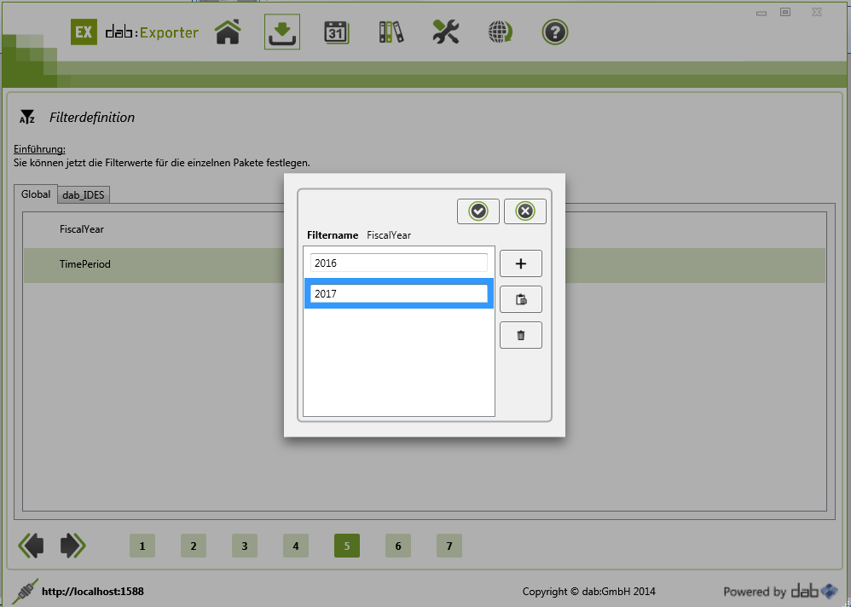Confirm filter with checkmark button
The width and height of the screenshot is (851, 607).
tap(478, 211)
